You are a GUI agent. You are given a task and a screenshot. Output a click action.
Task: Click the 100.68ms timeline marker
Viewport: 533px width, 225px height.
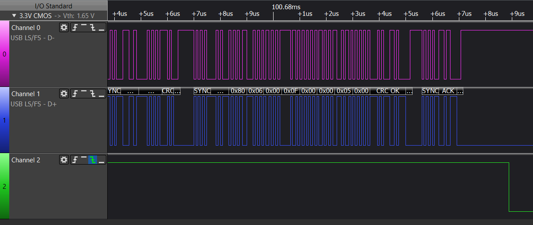[286, 7]
